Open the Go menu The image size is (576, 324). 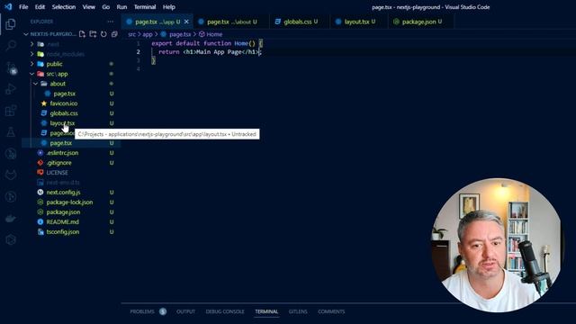(106, 7)
